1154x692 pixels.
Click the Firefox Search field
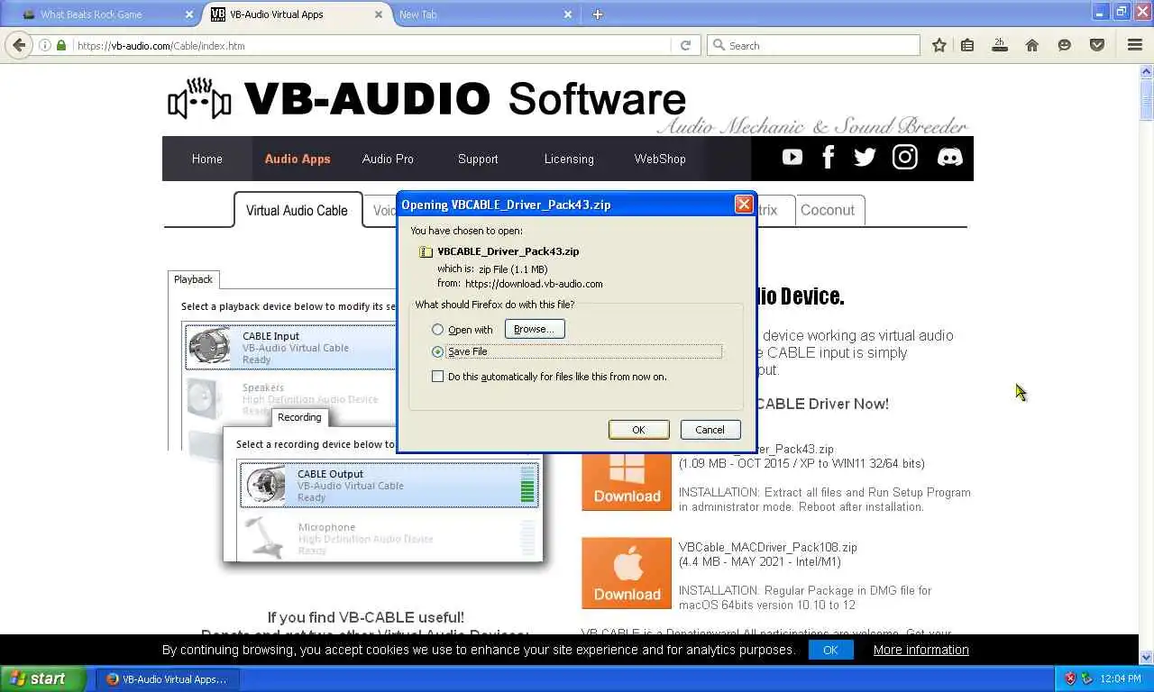(x=813, y=45)
